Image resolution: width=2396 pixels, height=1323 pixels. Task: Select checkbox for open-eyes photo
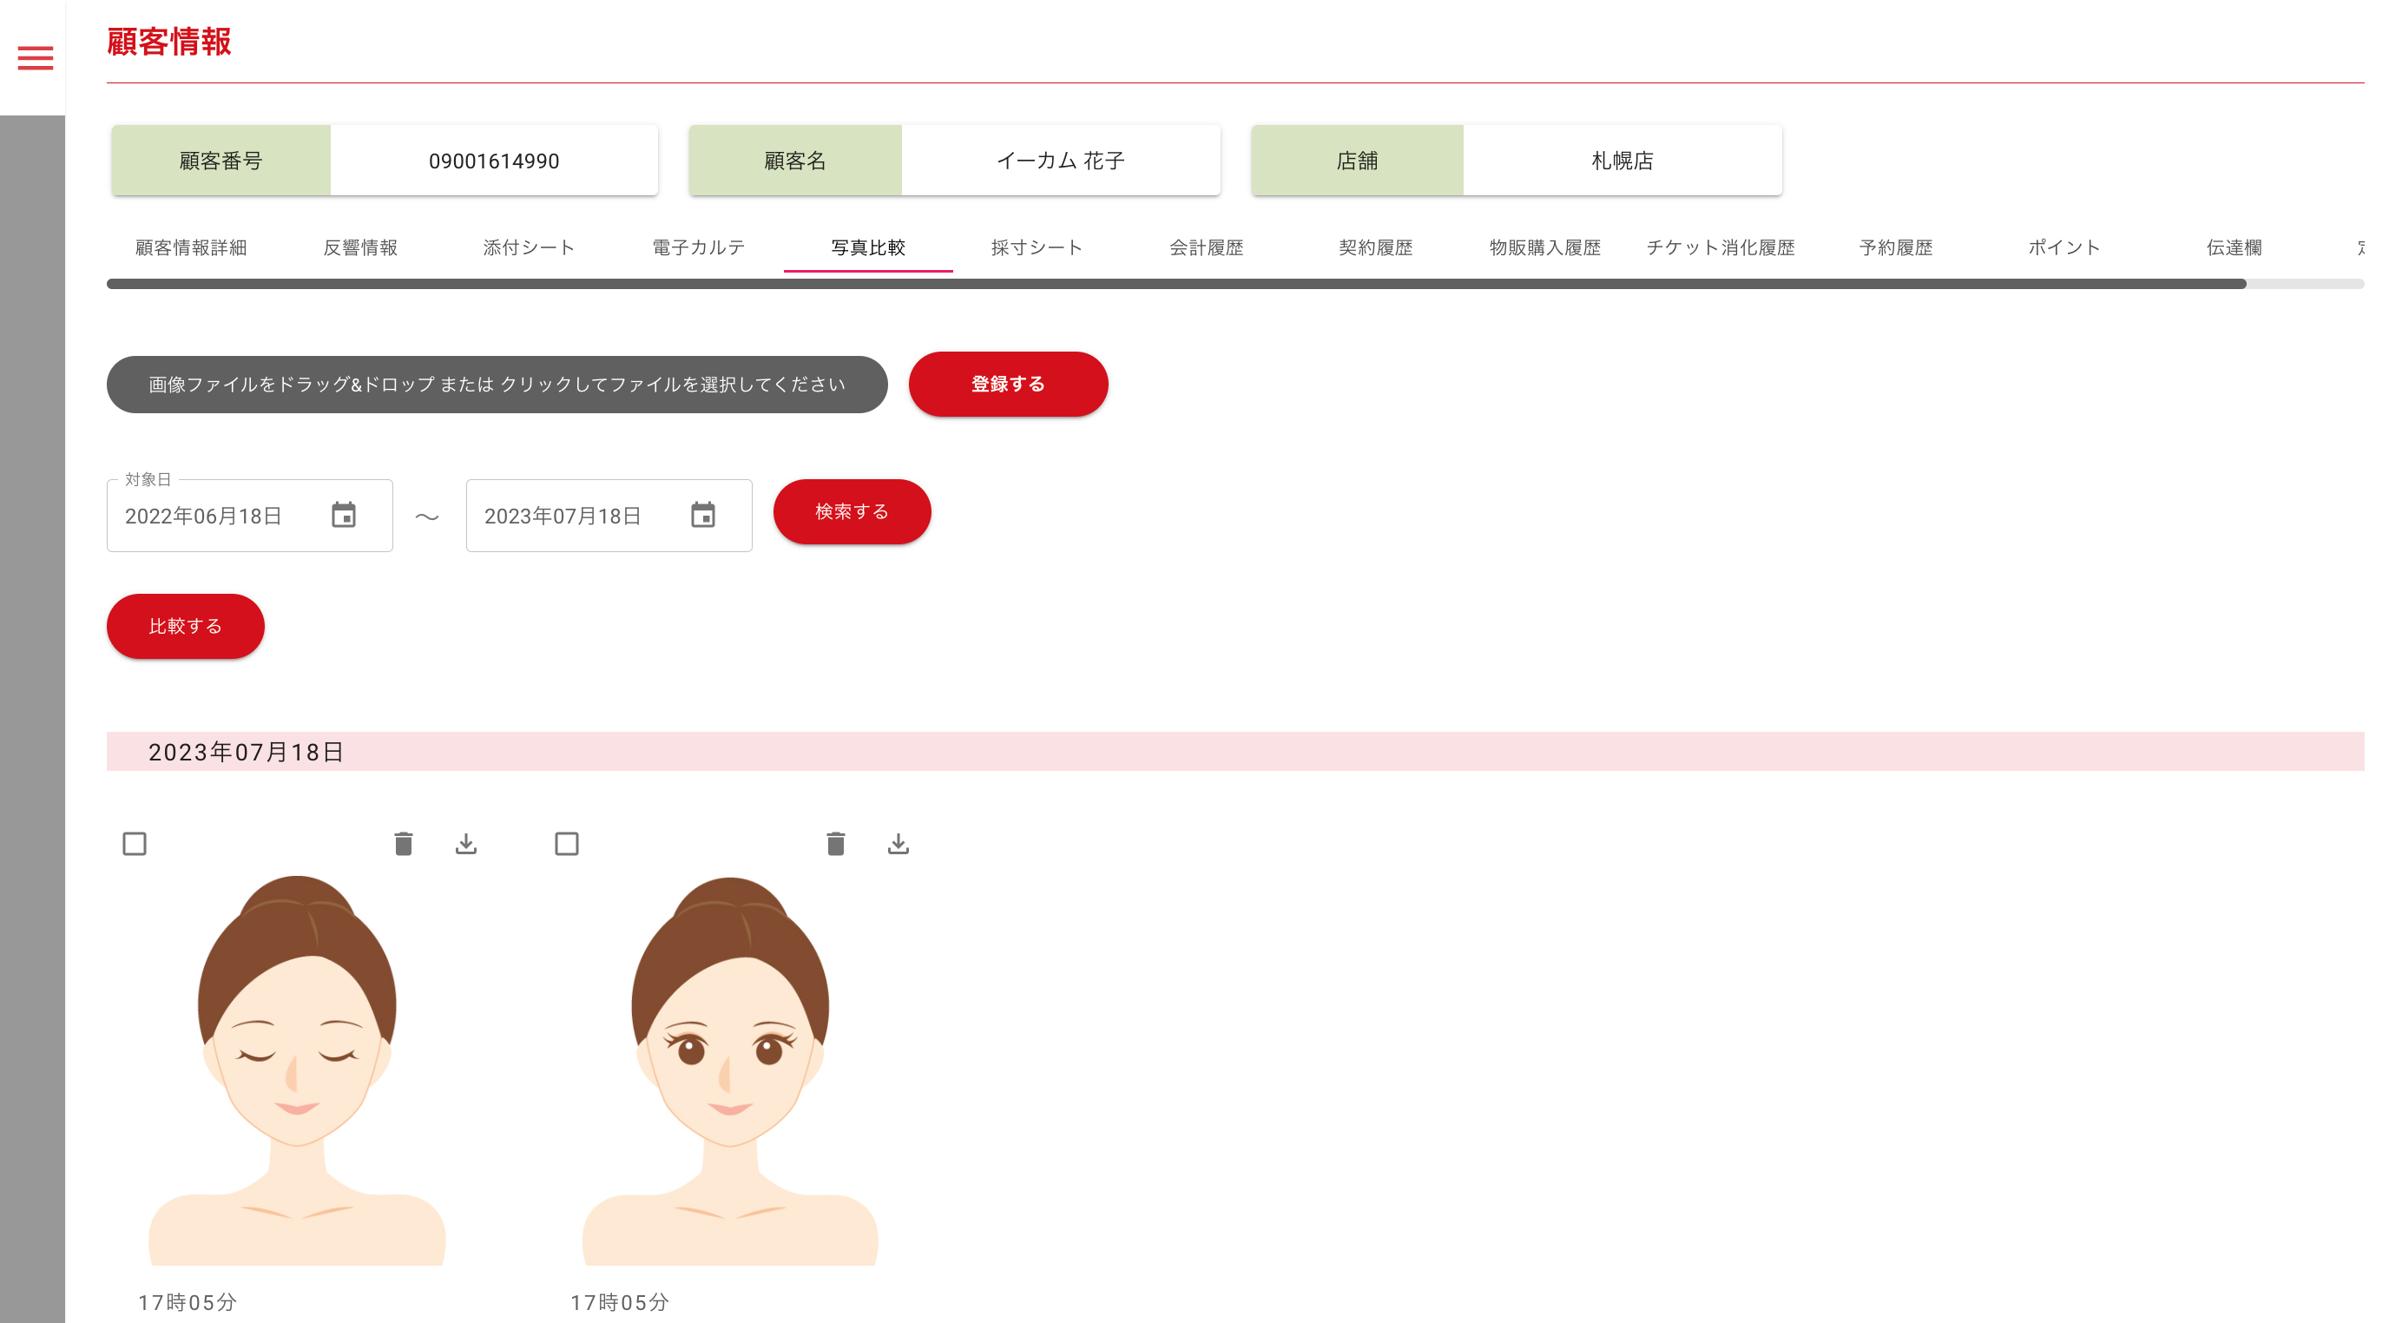coord(566,844)
